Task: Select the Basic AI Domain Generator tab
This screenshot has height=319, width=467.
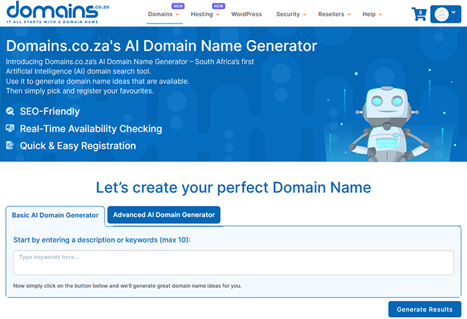Action: [x=55, y=215]
